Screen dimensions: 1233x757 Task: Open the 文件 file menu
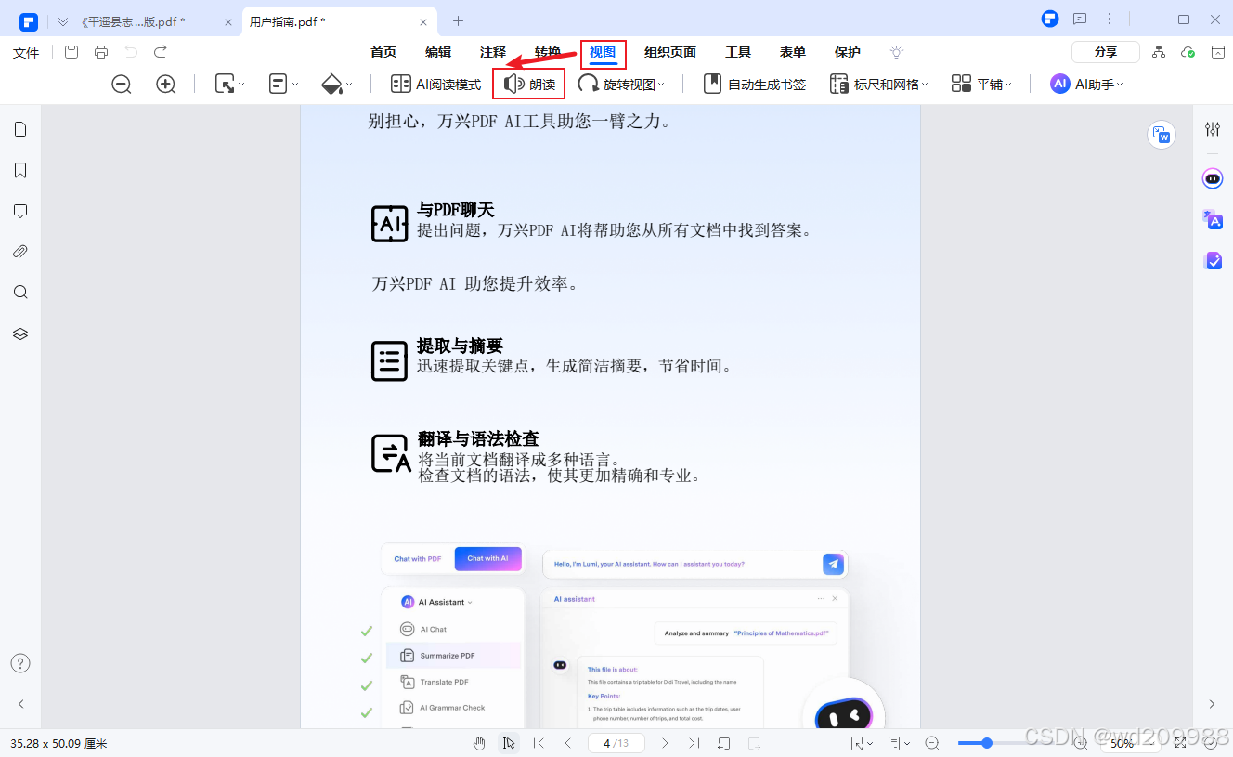coord(26,53)
